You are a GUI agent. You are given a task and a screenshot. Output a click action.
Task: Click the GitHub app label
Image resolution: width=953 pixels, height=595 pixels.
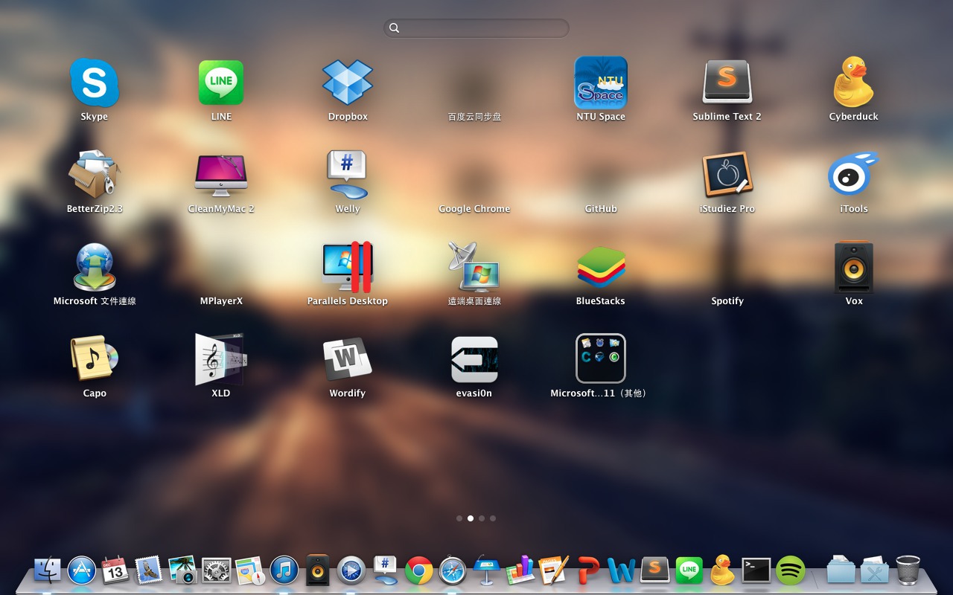(x=601, y=209)
